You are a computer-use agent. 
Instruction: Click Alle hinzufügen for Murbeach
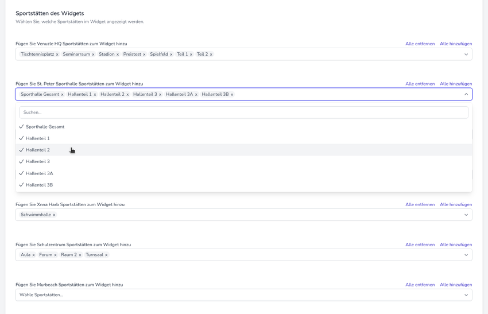tap(456, 285)
